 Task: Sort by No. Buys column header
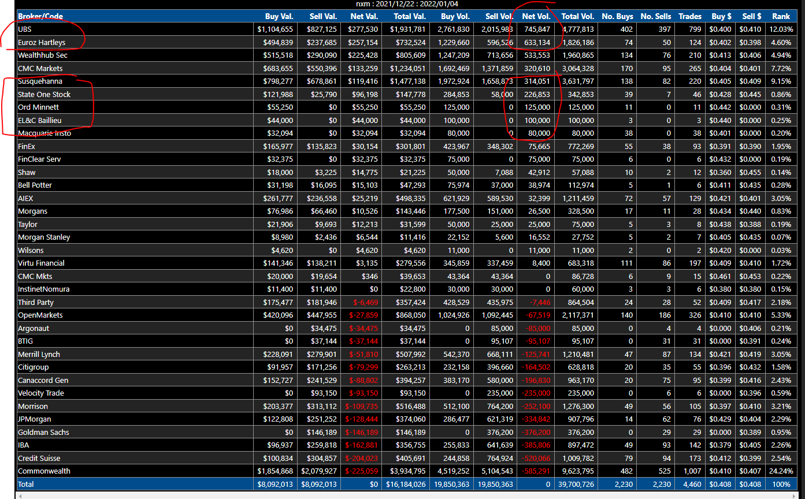tap(617, 16)
